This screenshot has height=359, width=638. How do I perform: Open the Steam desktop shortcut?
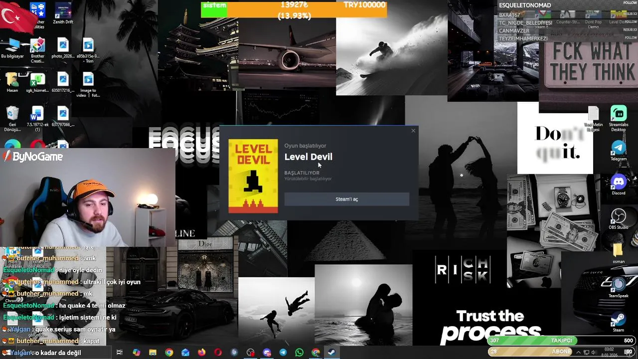(x=619, y=322)
